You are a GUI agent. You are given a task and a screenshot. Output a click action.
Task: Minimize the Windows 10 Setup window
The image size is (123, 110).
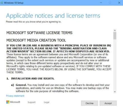(101, 3)
